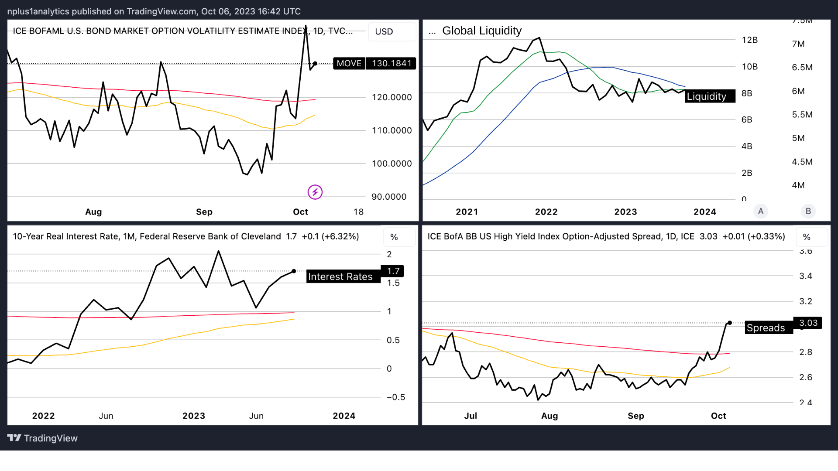Click the Oct label on MOVE time axis
This screenshot has height=471, width=838.
300,212
